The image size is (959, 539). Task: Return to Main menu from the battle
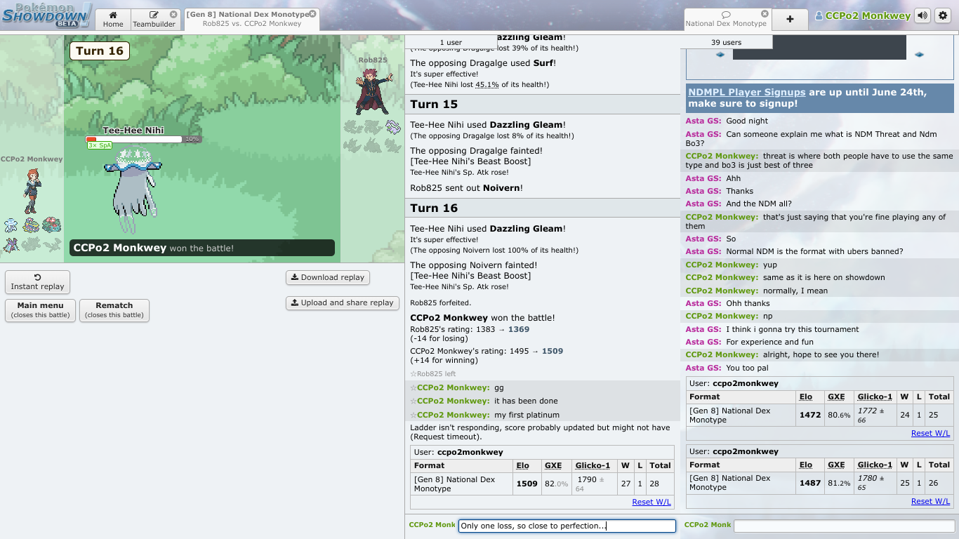[x=41, y=310]
